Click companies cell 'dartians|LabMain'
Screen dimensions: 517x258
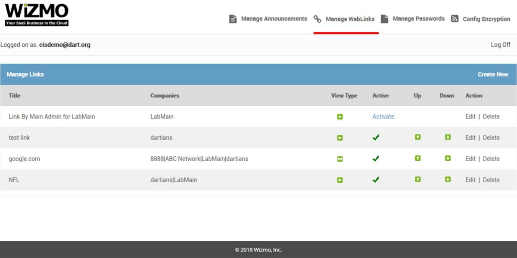(174, 180)
